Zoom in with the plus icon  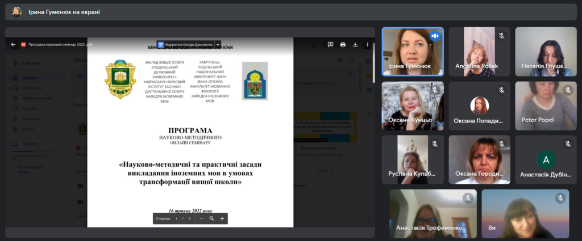pos(222,218)
